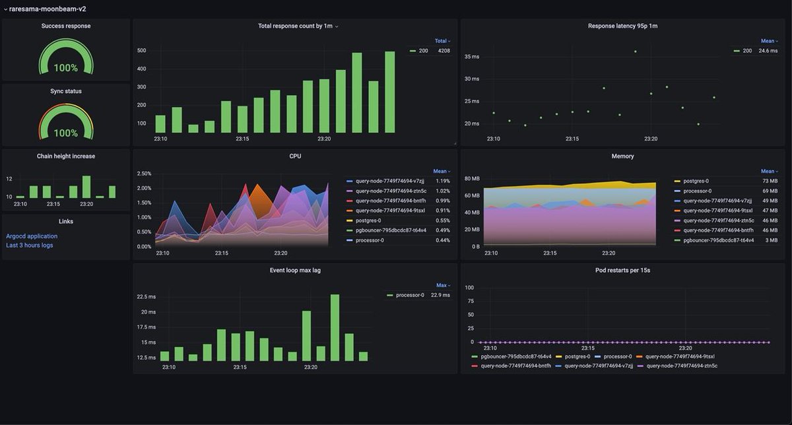The height and width of the screenshot is (425, 792).
Task: Click the 3 MB pgbouncer memory value
Action: point(771,240)
